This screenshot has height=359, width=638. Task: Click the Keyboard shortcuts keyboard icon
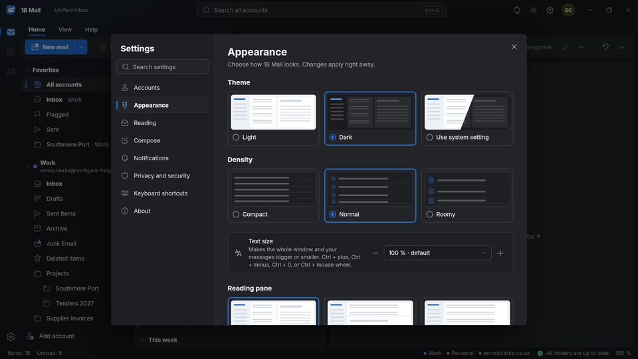(124, 193)
